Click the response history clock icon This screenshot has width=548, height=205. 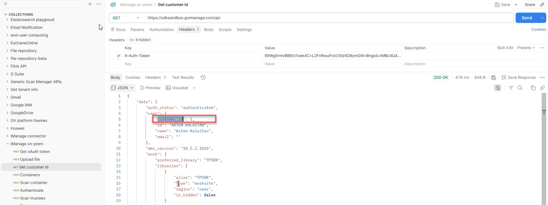click(203, 77)
